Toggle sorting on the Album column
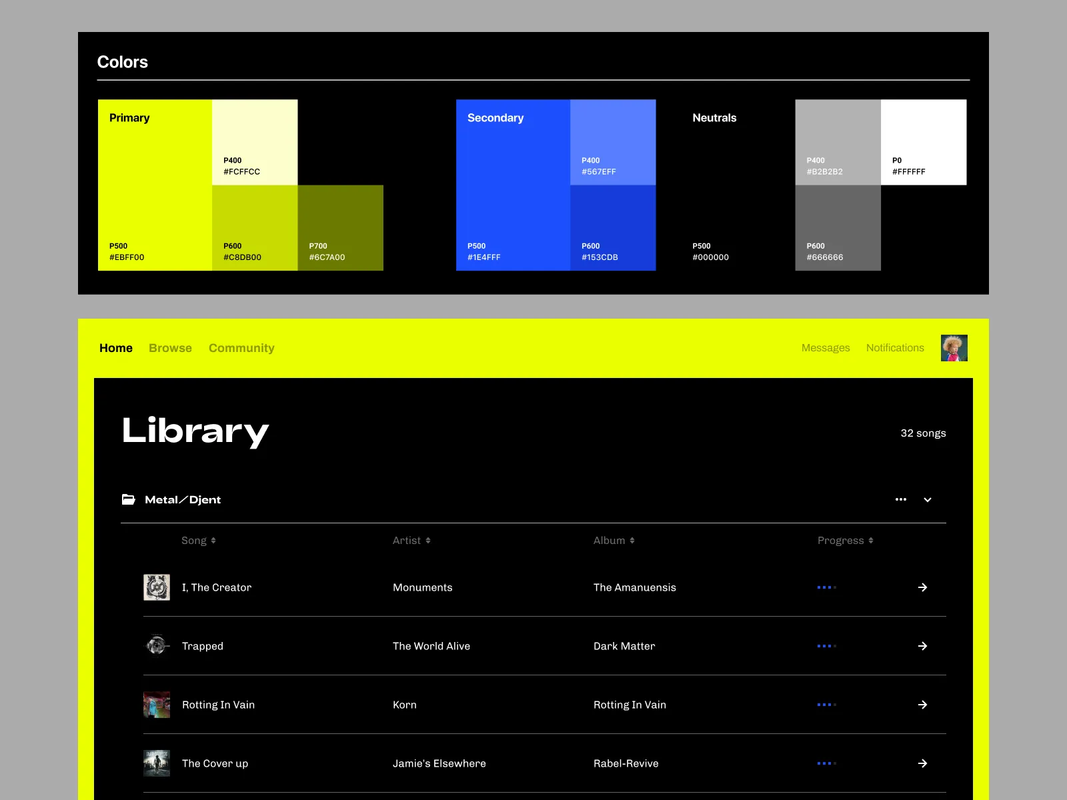The image size is (1067, 800). click(631, 541)
